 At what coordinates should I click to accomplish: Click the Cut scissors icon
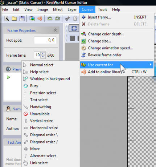coord(67,19)
